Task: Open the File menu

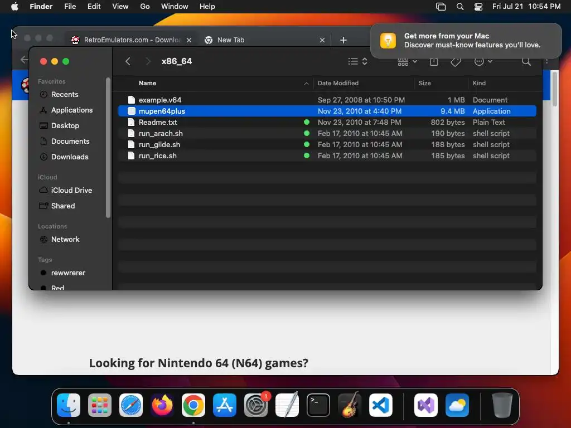Action: 70,7
